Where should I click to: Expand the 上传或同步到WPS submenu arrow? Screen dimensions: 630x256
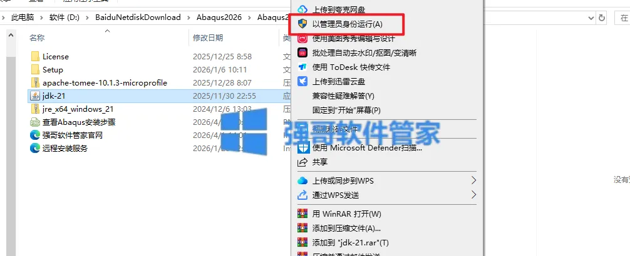[473, 180]
